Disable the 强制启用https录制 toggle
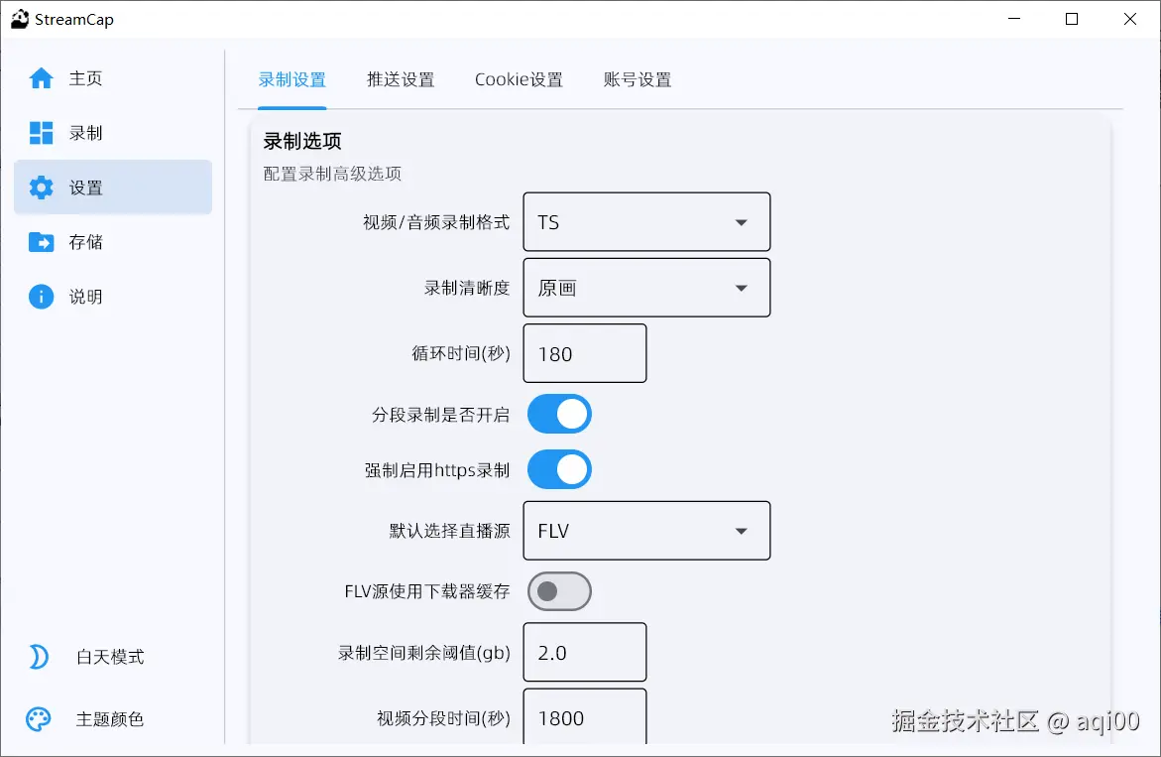 (559, 469)
